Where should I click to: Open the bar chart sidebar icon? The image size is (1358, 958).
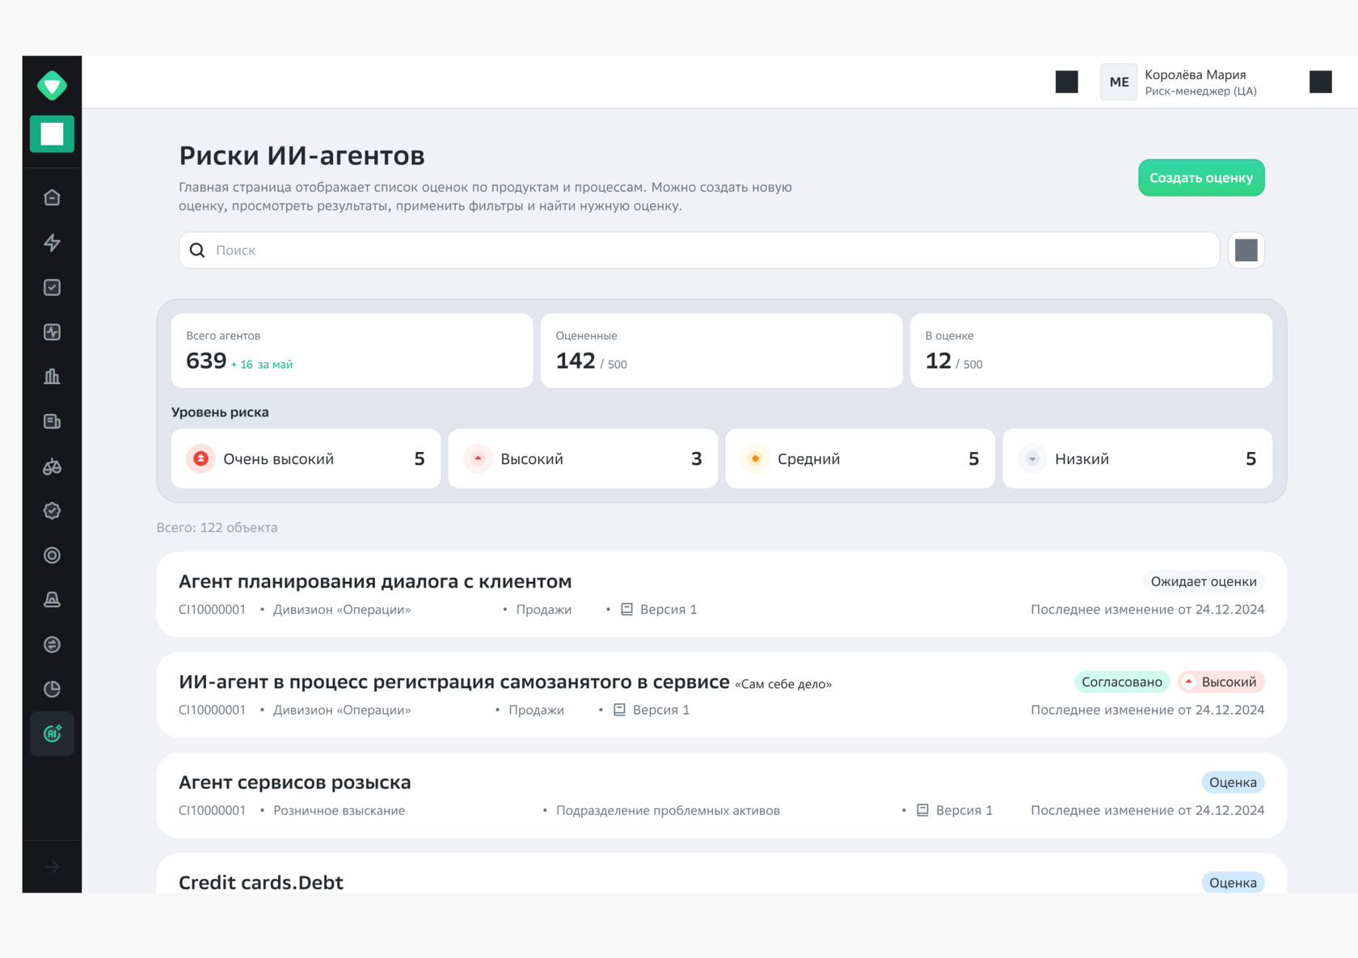[x=52, y=377]
